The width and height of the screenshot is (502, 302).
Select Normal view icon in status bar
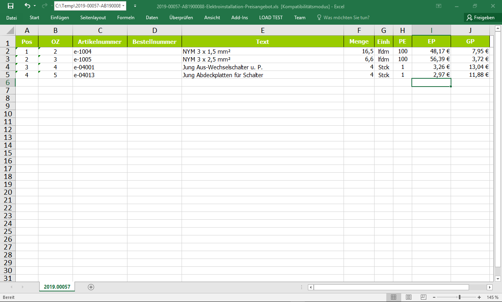[x=394, y=297]
